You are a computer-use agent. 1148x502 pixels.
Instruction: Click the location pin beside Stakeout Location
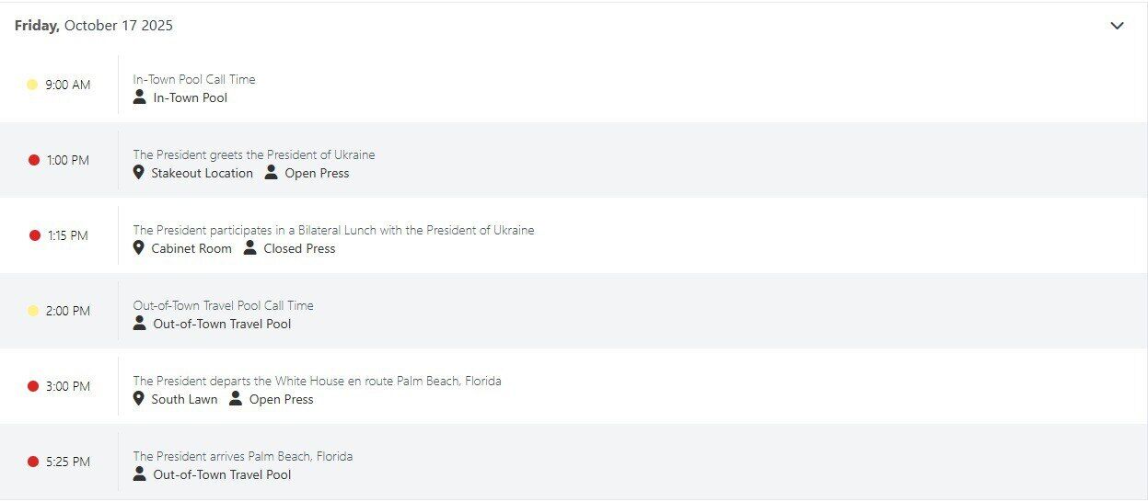click(x=139, y=172)
